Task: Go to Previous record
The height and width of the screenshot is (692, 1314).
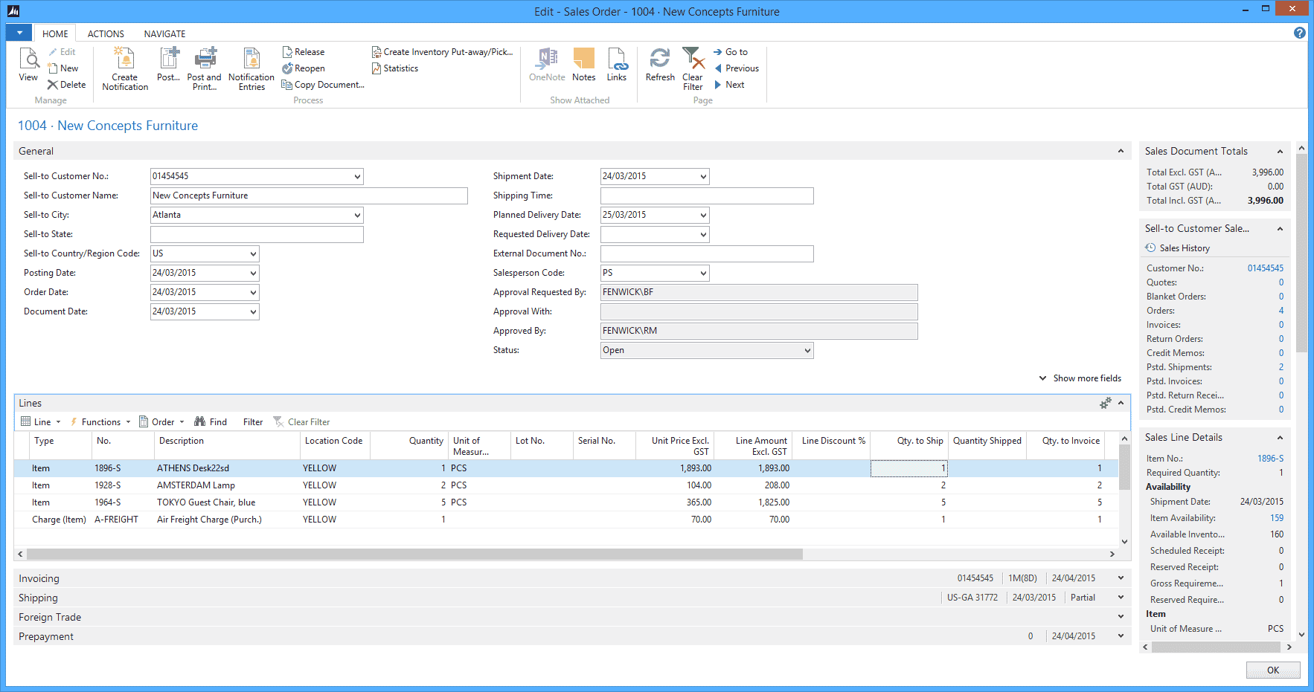Action: click(737, 68)
